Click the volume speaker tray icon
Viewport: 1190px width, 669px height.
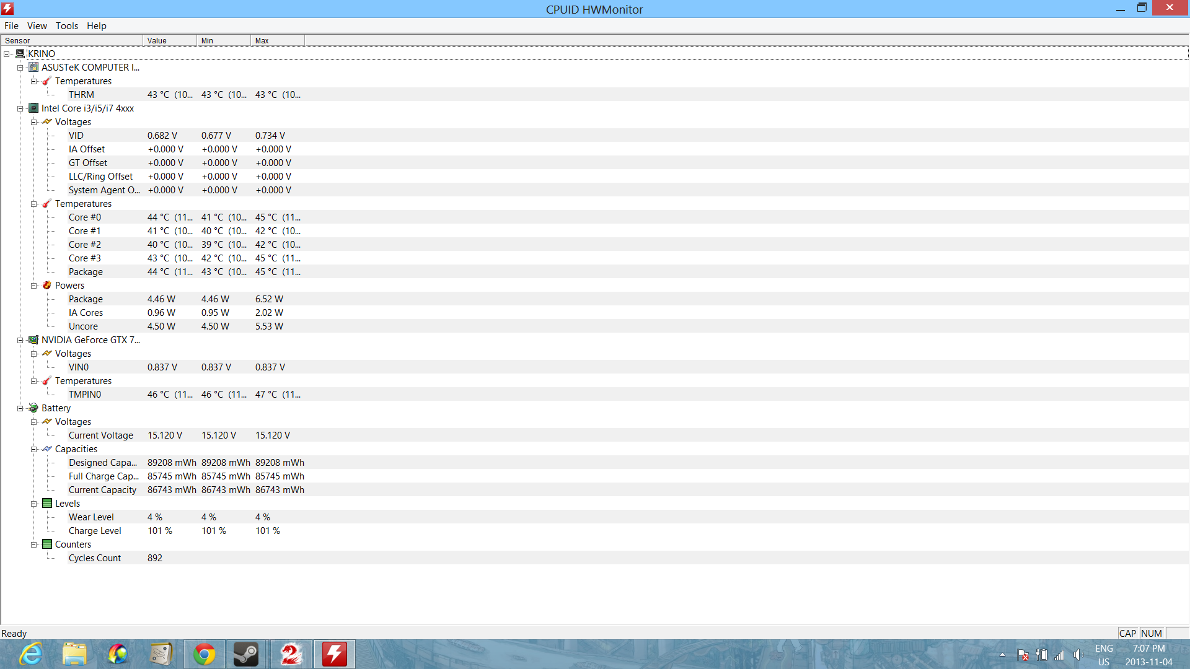pyautogui.click(x=1078, y=655)
